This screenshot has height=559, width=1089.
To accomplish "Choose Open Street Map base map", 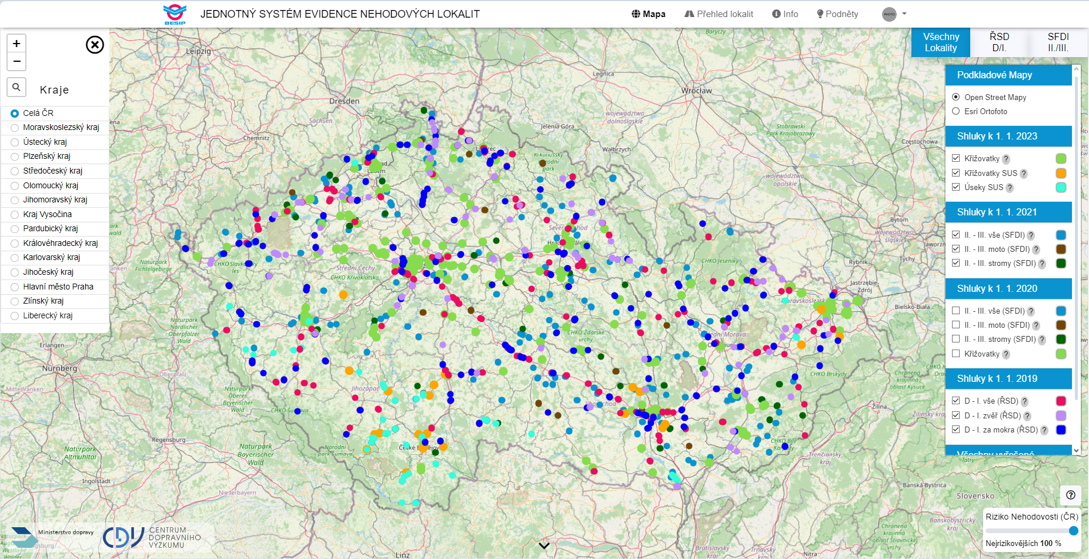I will tap(956, 97).
